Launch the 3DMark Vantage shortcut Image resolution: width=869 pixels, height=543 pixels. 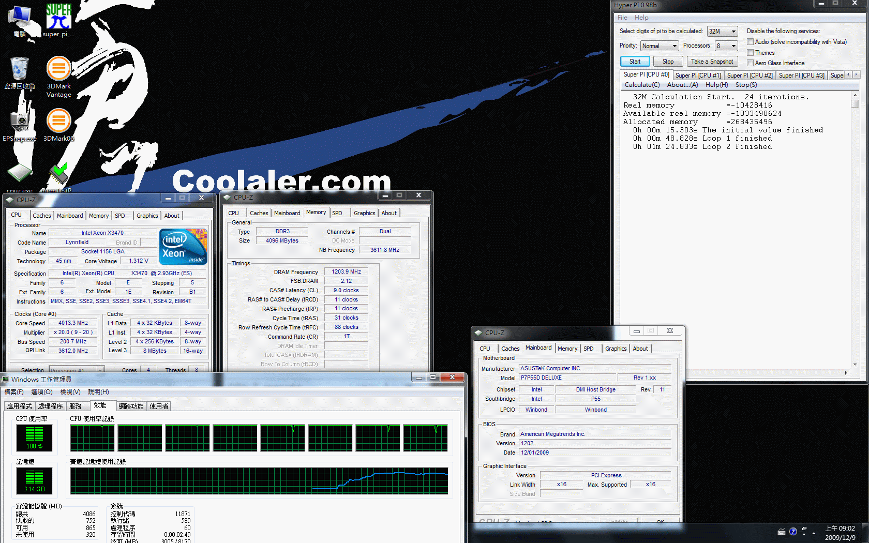(x=58, y=77)
